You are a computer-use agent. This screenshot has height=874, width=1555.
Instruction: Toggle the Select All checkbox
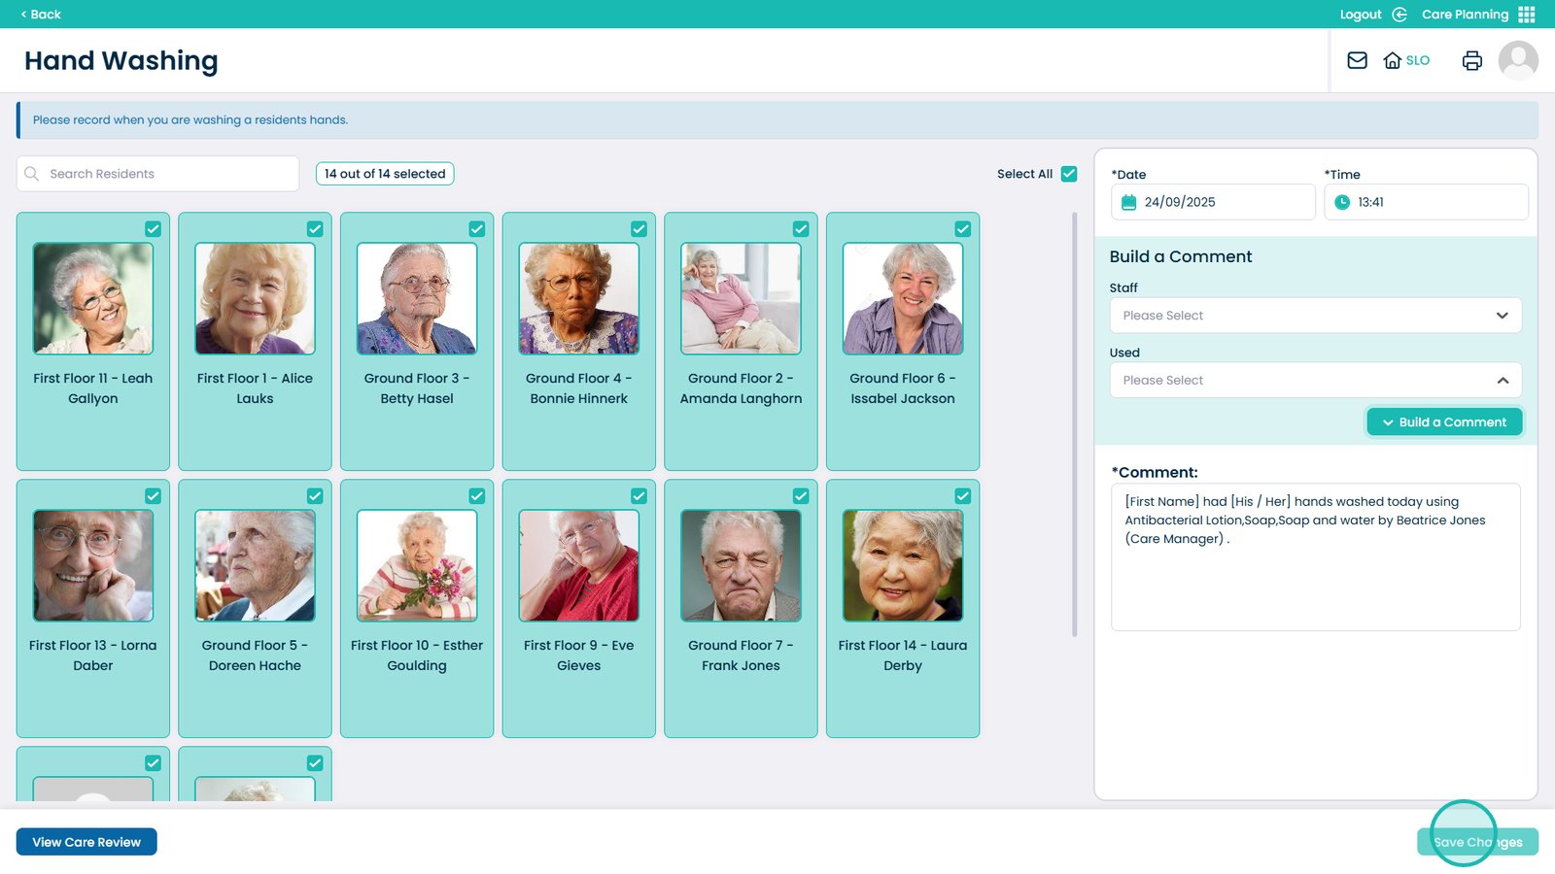1069,174
